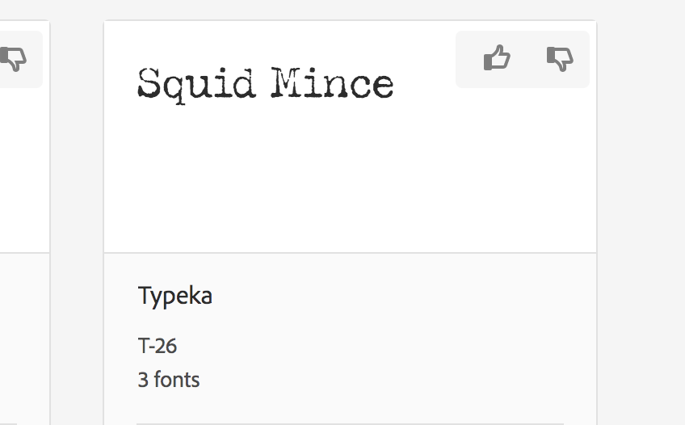685x425 pixels.
Task: Click the page background right of the Typeka card
Action: click(641, 218)
